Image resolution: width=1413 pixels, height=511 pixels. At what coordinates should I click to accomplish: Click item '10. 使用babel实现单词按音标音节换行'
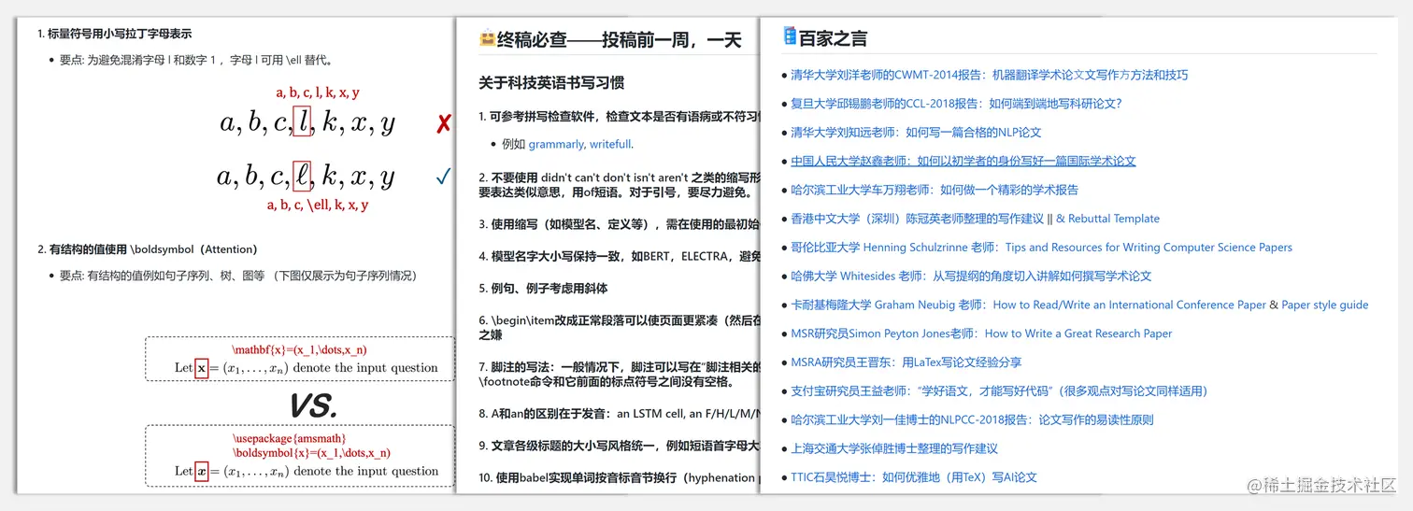[619, 477]
